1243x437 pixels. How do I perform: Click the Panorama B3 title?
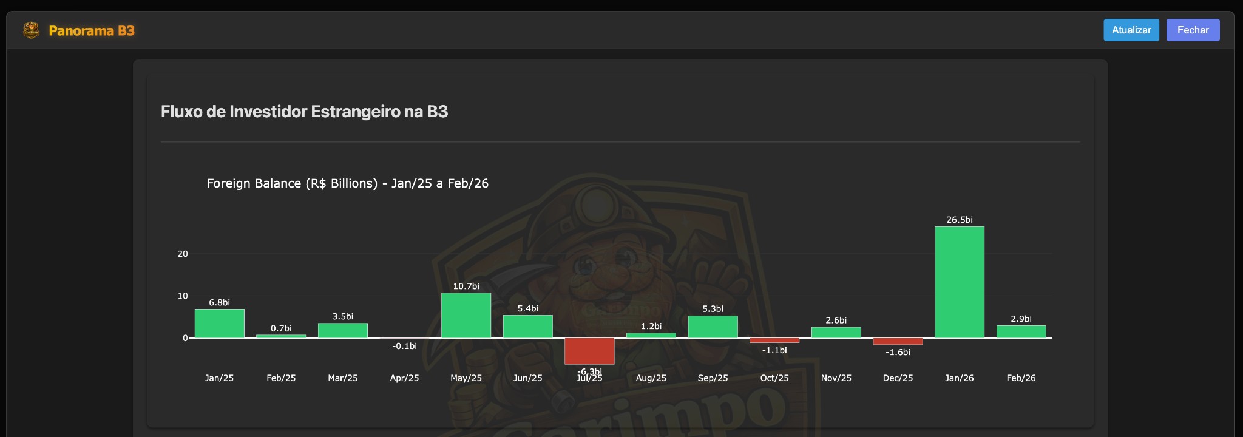pyautogui.click(x=92, y=30)
